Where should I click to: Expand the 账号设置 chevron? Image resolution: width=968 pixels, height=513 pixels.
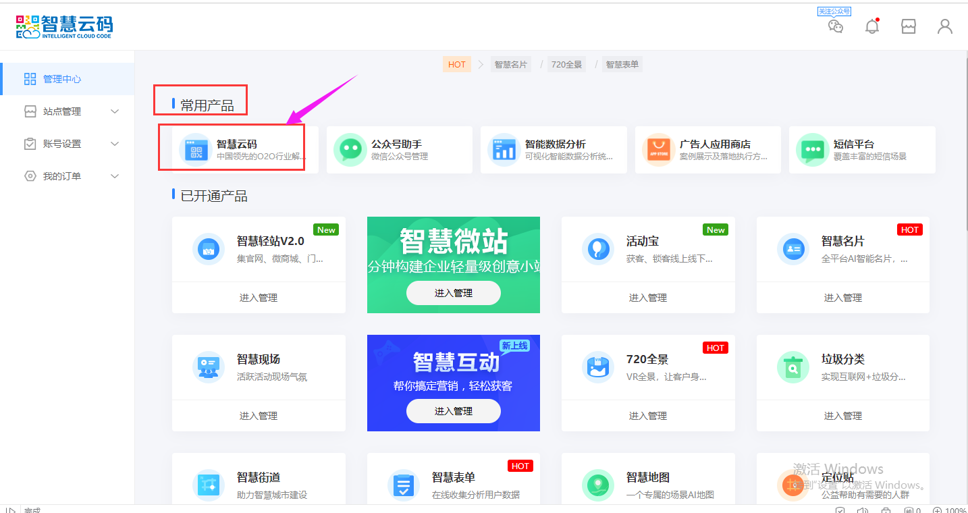(115, 144)
